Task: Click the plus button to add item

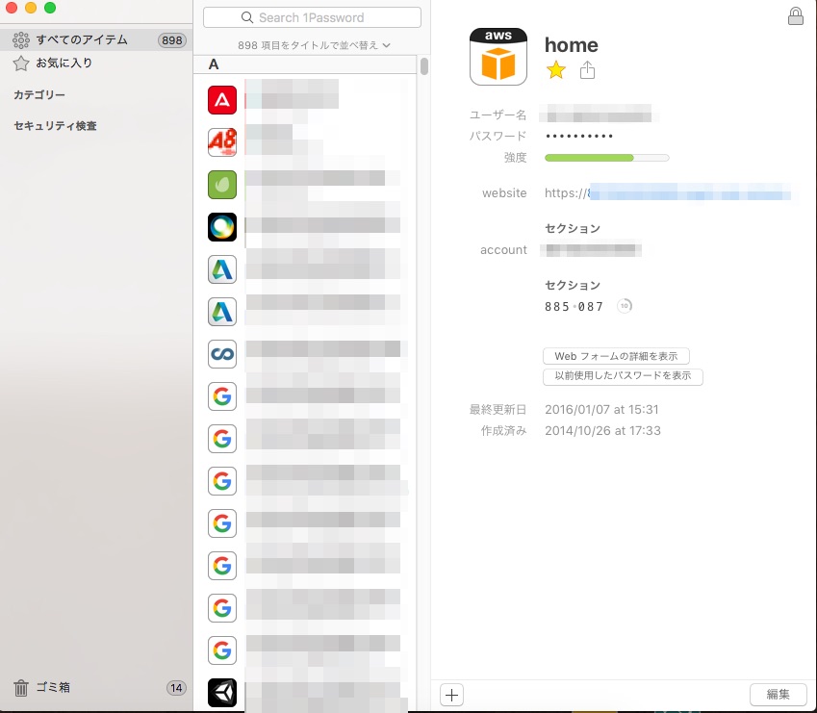Action: (451, 695)
